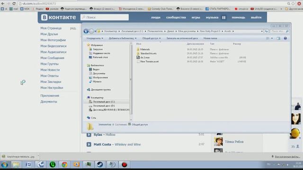The image size is (303, 170).
Task: Click New Unity Project 3 breadcrumb
Action: [210, 31]
